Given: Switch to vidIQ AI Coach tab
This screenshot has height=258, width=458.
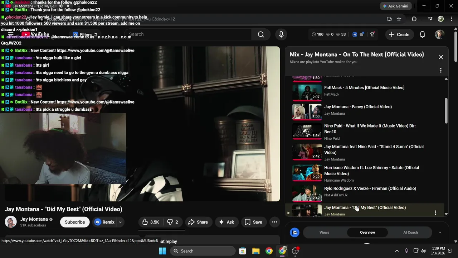Looking at the screenshot, I should click(x=410, y=233).
